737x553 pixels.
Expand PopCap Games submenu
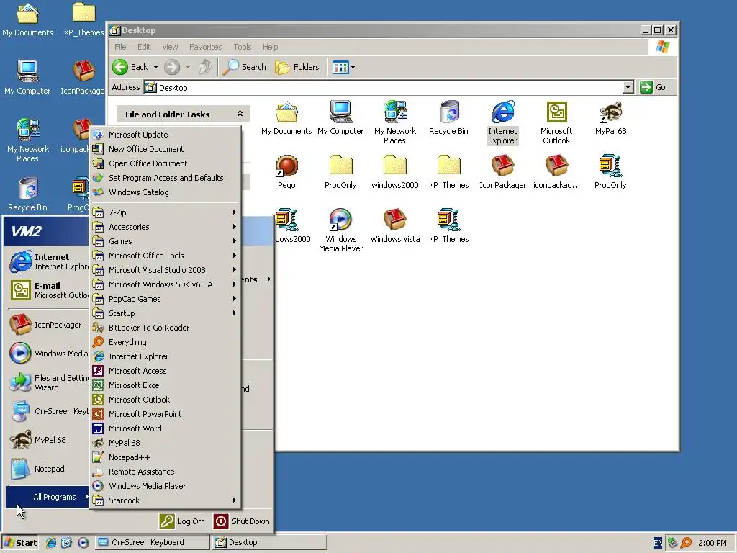coord(166,299)
